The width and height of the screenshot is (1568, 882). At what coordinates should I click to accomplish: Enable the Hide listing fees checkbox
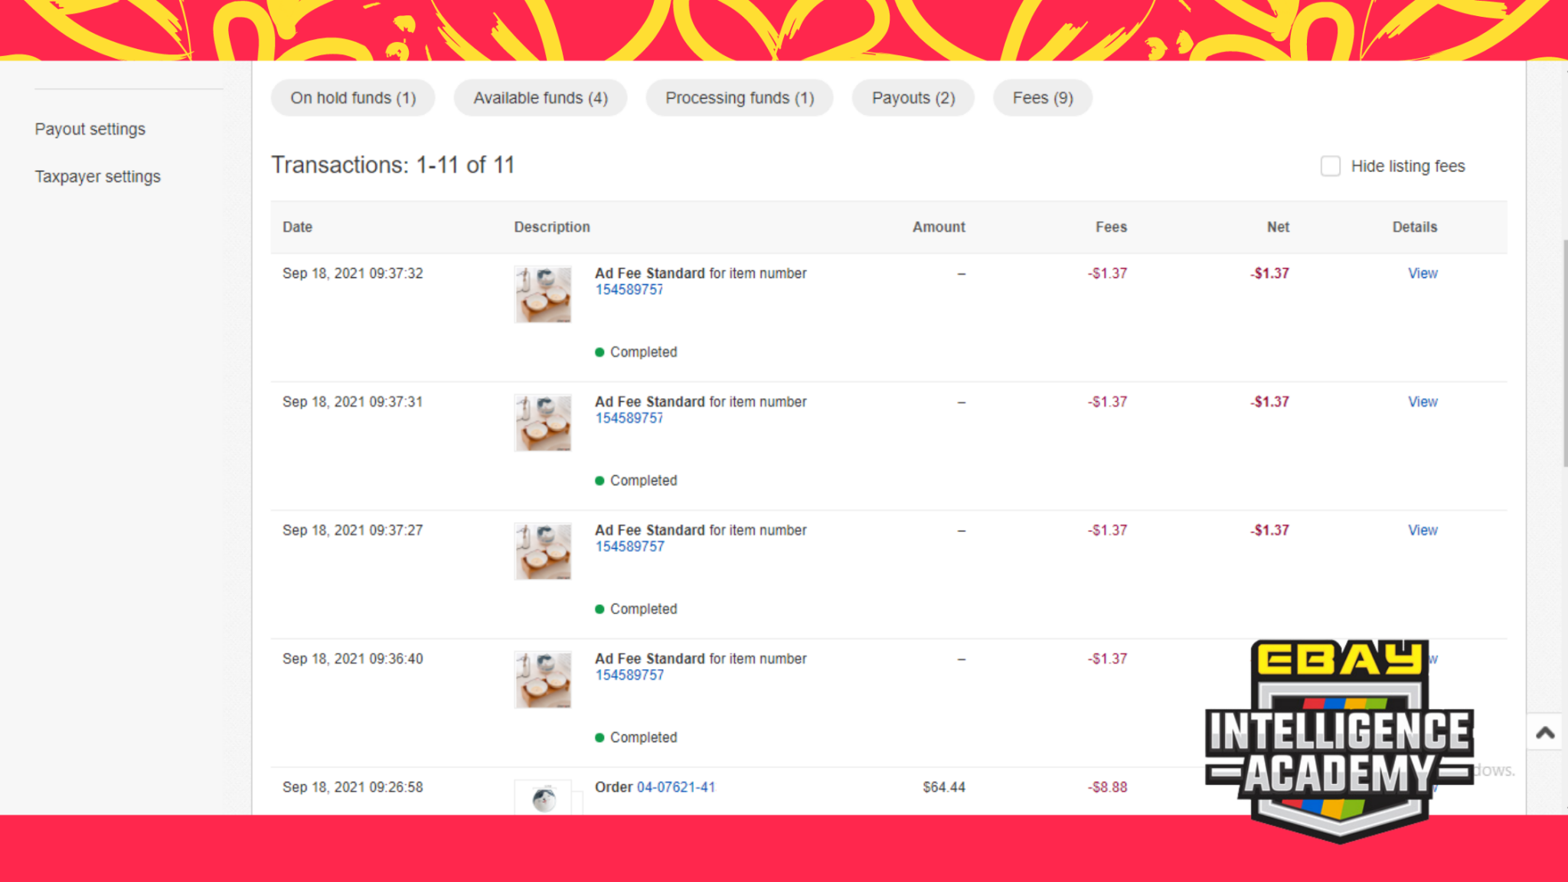tap(1330, 166)
